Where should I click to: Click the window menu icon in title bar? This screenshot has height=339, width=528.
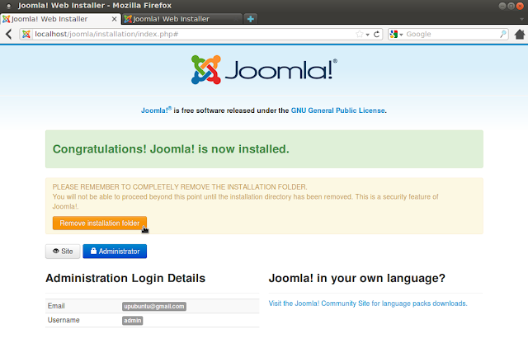pos(9,6)
